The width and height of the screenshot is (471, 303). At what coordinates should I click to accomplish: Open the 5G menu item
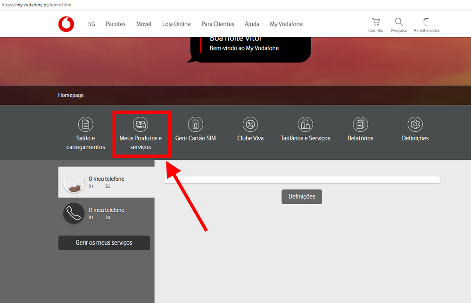[91, 24]
